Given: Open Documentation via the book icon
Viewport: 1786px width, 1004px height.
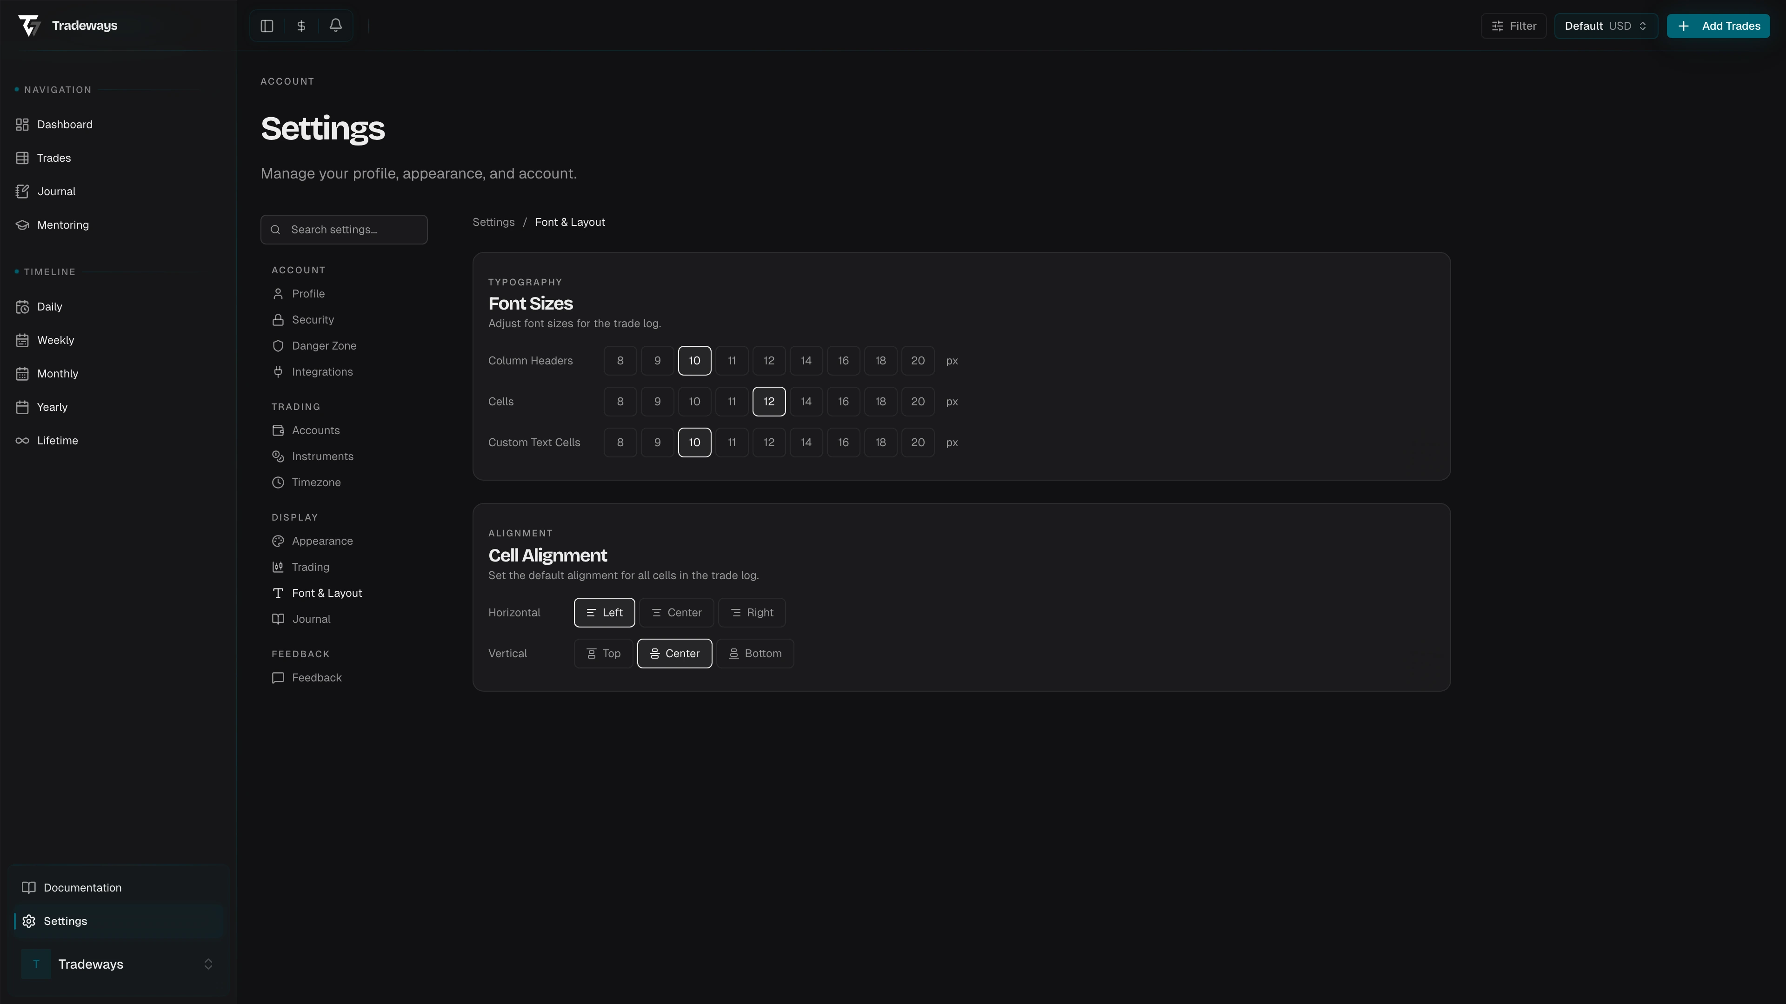Looking at the screenshot, I should pos(28,887).
